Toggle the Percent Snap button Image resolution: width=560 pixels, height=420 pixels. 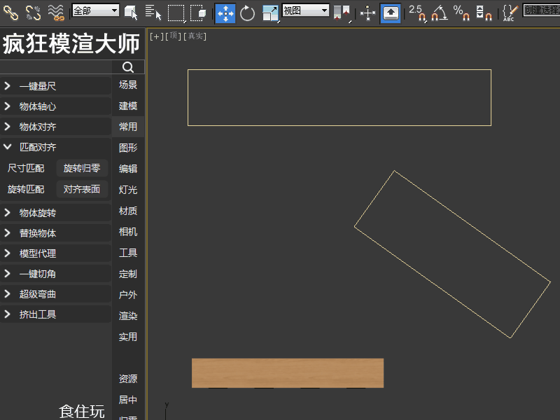pos(461,13)
